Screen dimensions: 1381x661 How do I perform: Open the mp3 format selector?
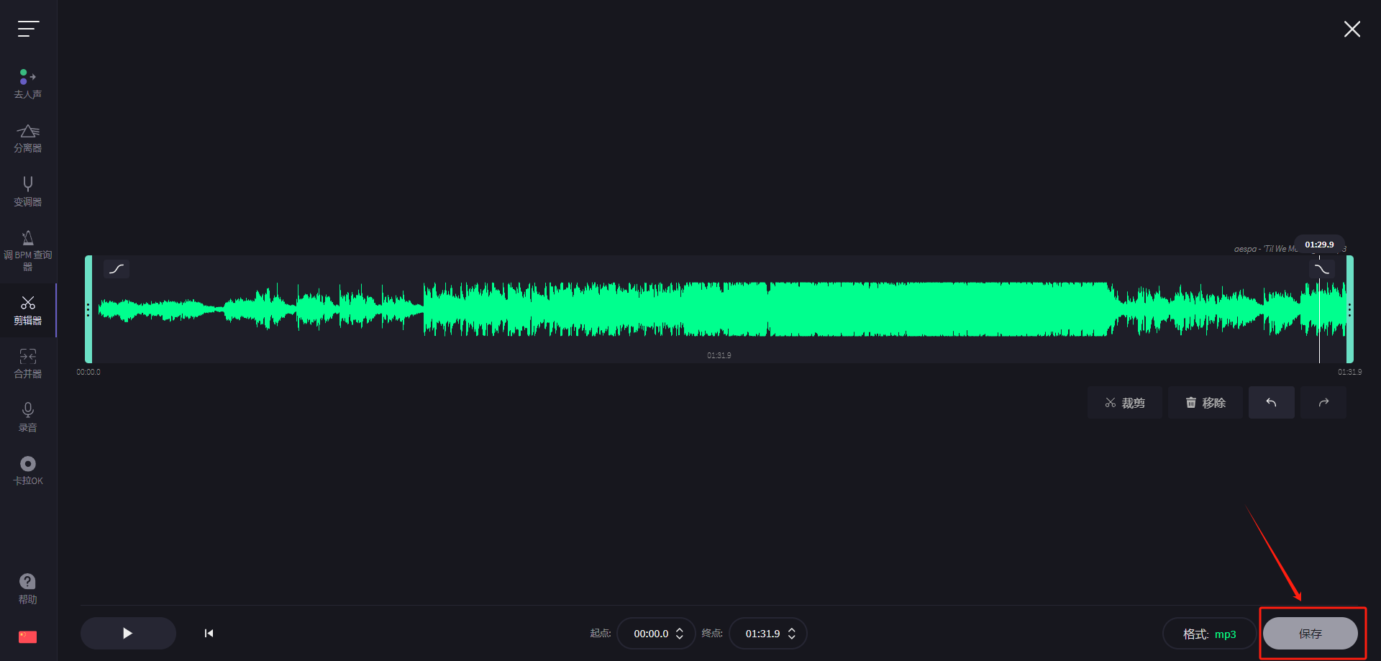(x=1210, y=634)
